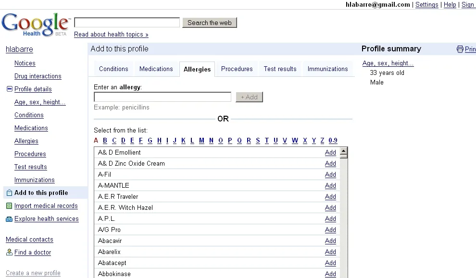Viewport: 476px width, 278px height.
Task: Open sidebar Procedures link
Action: click(x=30, y=154)
